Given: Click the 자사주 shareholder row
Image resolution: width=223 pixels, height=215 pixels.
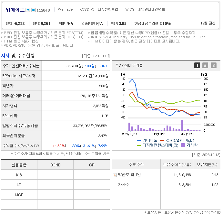Looking at the screenshot, I should pyautogui.click(x=166, y=184).
